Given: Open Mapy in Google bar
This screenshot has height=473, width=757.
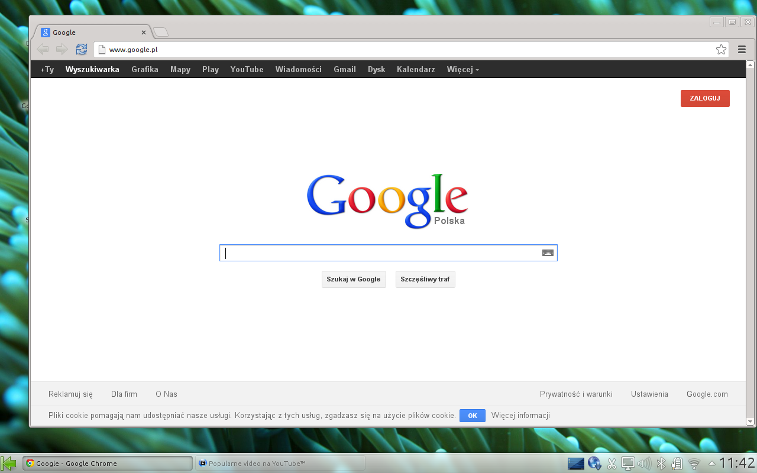Looking at the screenshot, I should pyautogui.click(x=180, y=69).
